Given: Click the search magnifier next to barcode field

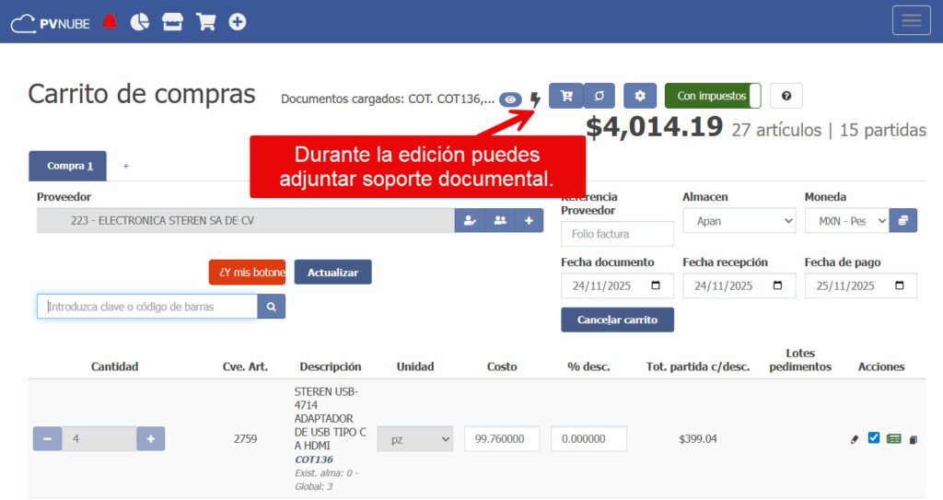Looking at the screenshot, I should point(272,307).
